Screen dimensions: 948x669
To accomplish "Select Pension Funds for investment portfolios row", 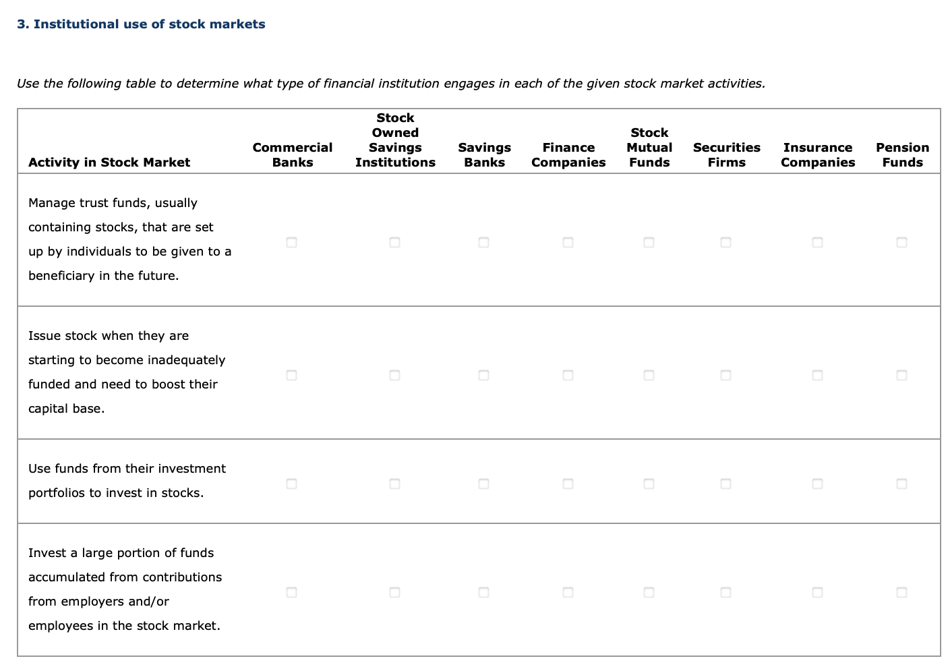I will (902, 484).
